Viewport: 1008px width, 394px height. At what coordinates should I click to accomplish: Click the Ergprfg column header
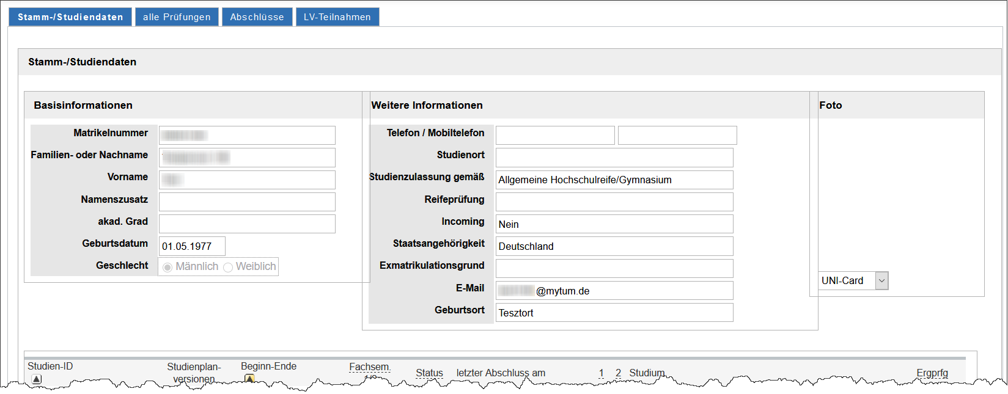point(932,373)
